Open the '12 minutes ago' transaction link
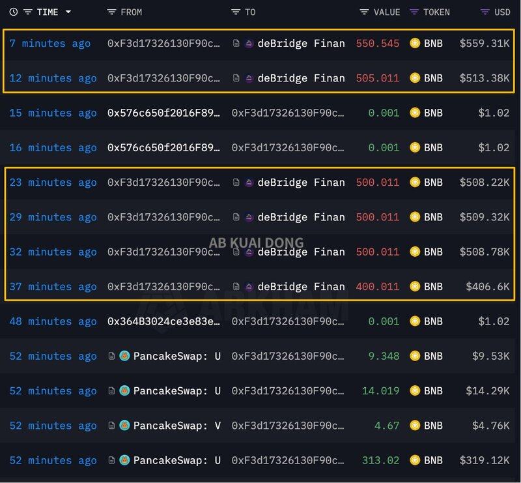Image resolution: width=521 pixels, height=483 pixels. [x=53, y=78]
